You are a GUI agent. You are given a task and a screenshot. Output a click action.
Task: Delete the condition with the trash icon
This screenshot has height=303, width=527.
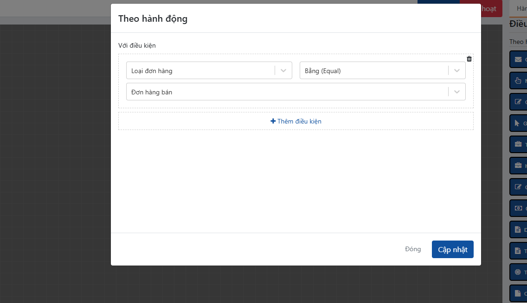click(469, 59)
